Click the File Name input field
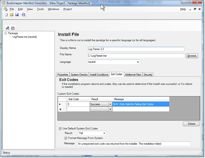Screen dimensions: 205x158 pyautogui.click(x=136, y=56)
